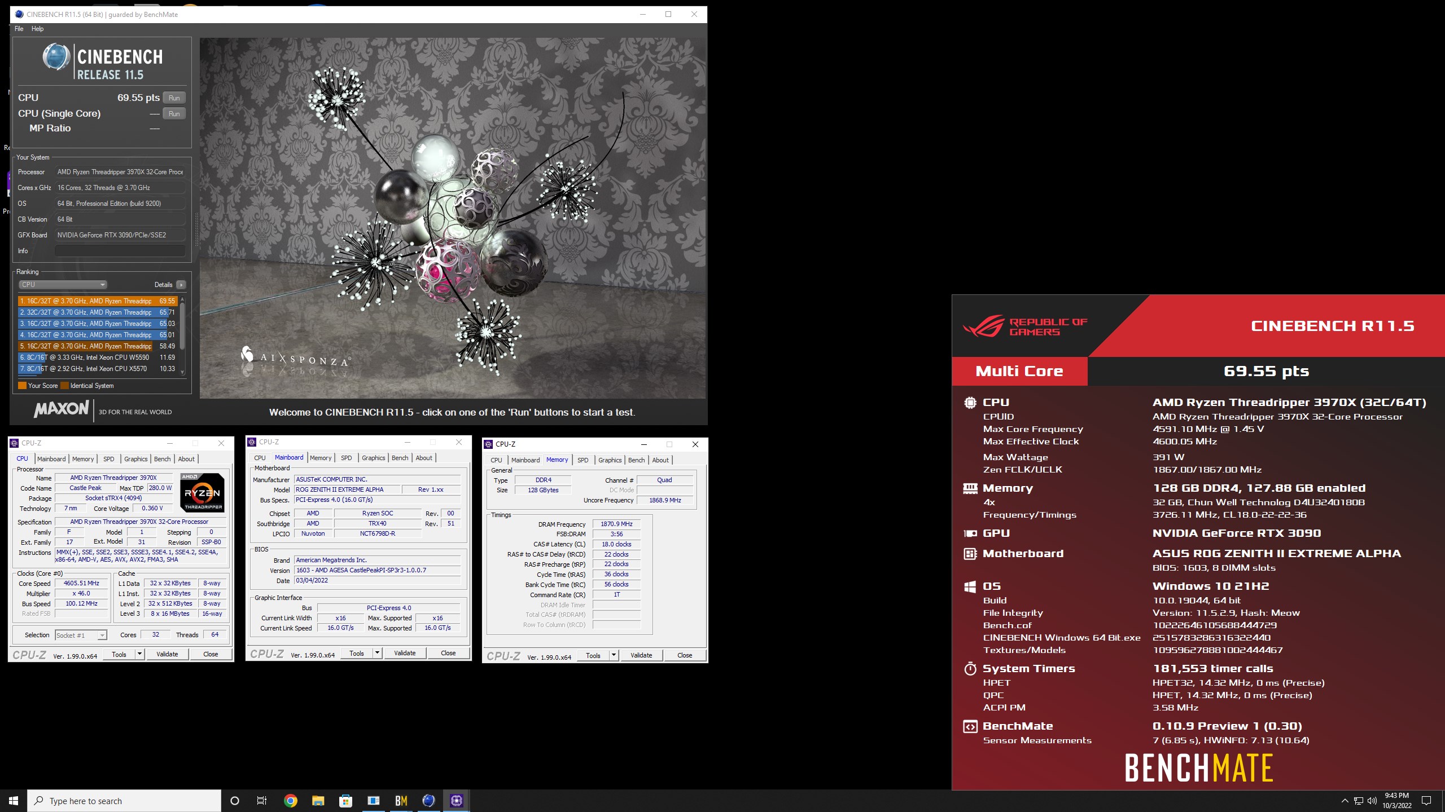This screenshot has height=812, width=1445.
Task: Click the BenchMate BM taskbar icon
Action: point(401,801)
